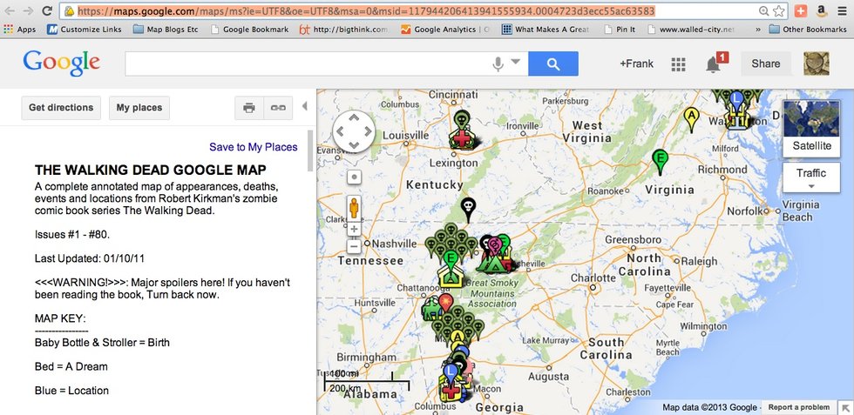
Task: Start voice search with the microphone icon
Action: 498,64
